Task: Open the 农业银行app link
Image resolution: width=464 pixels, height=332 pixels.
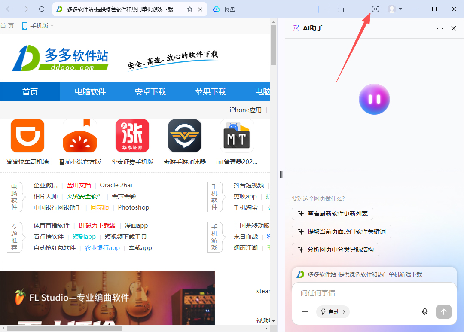Action: point(102,248)
